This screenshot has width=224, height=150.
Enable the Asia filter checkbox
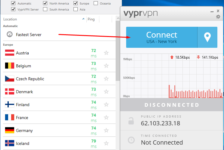point(76,9)
